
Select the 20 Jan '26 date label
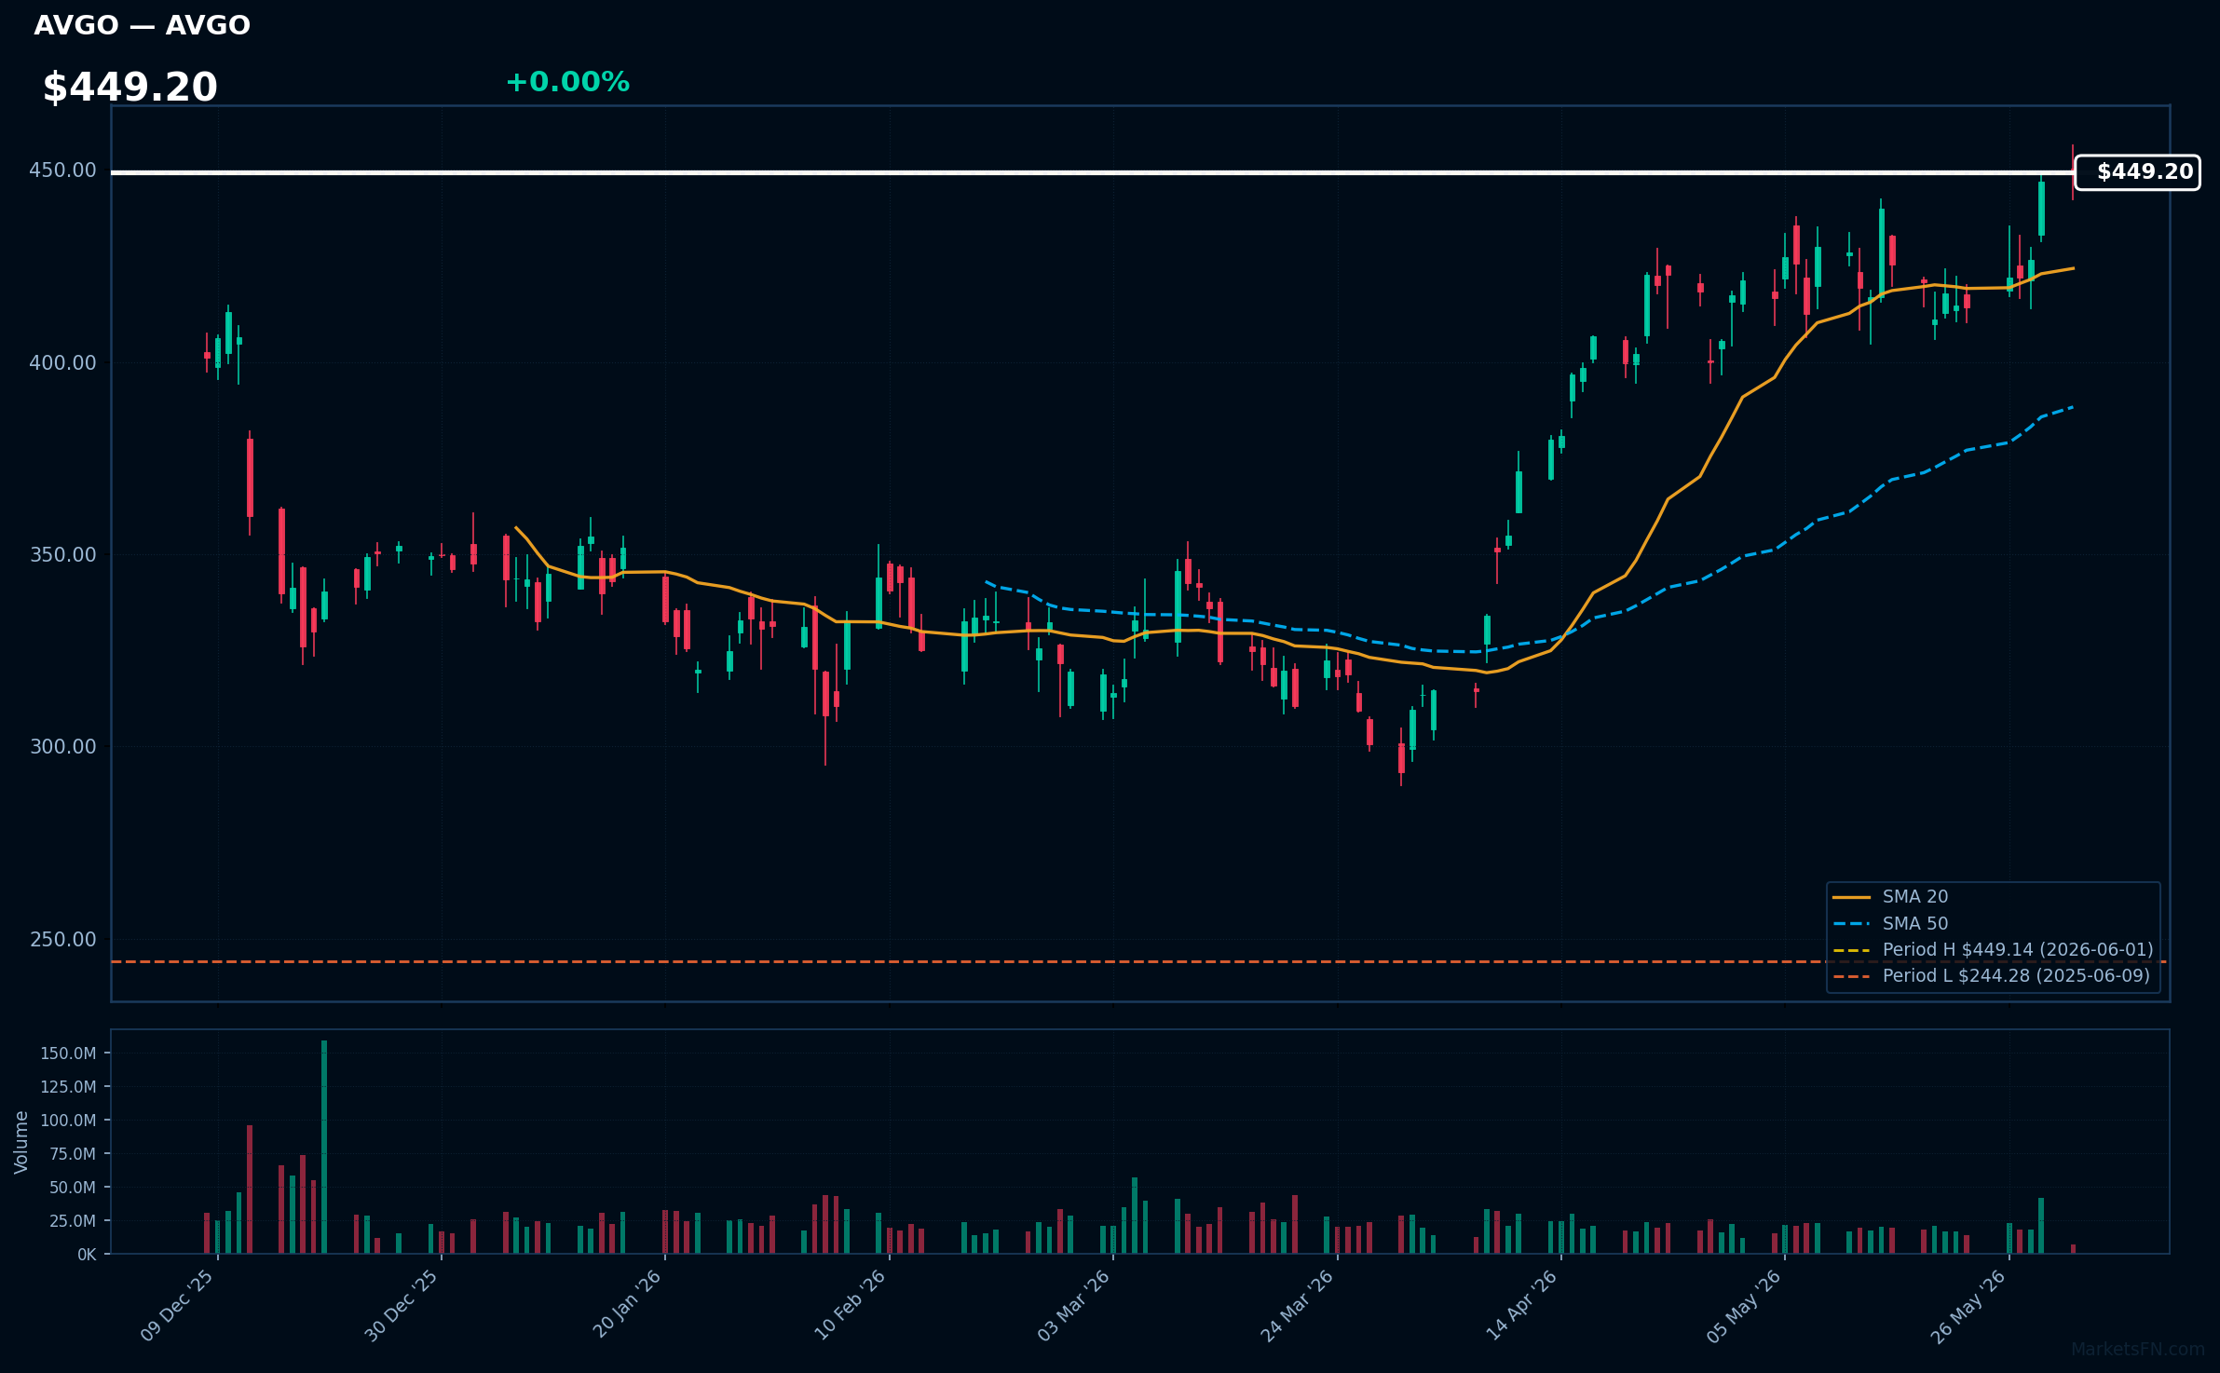coord(627,1304)
